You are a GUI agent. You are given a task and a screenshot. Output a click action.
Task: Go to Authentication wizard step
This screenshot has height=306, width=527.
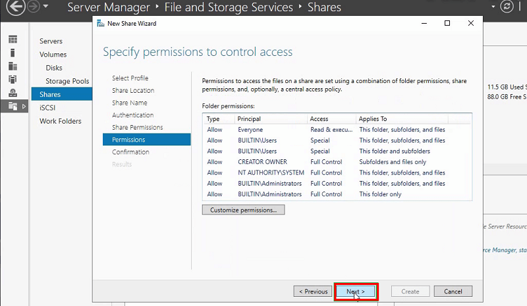point(133,115)
